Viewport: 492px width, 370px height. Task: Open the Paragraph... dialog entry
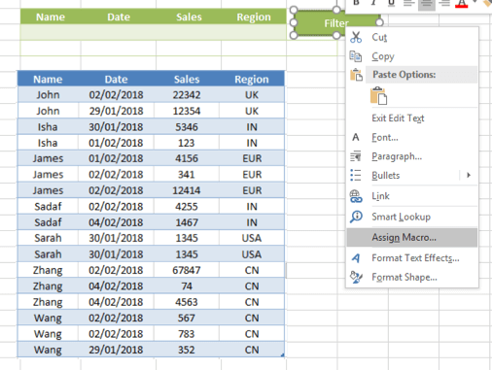pos(397,156)
